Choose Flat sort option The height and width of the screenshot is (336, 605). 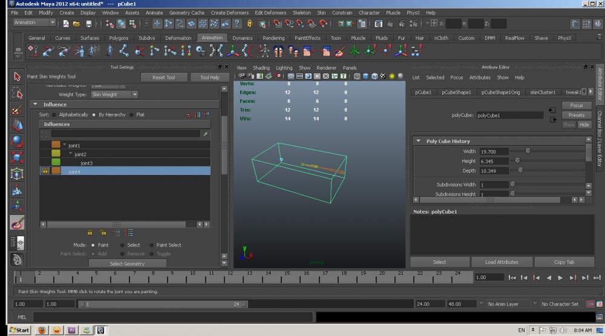click(x=131, y=114)
